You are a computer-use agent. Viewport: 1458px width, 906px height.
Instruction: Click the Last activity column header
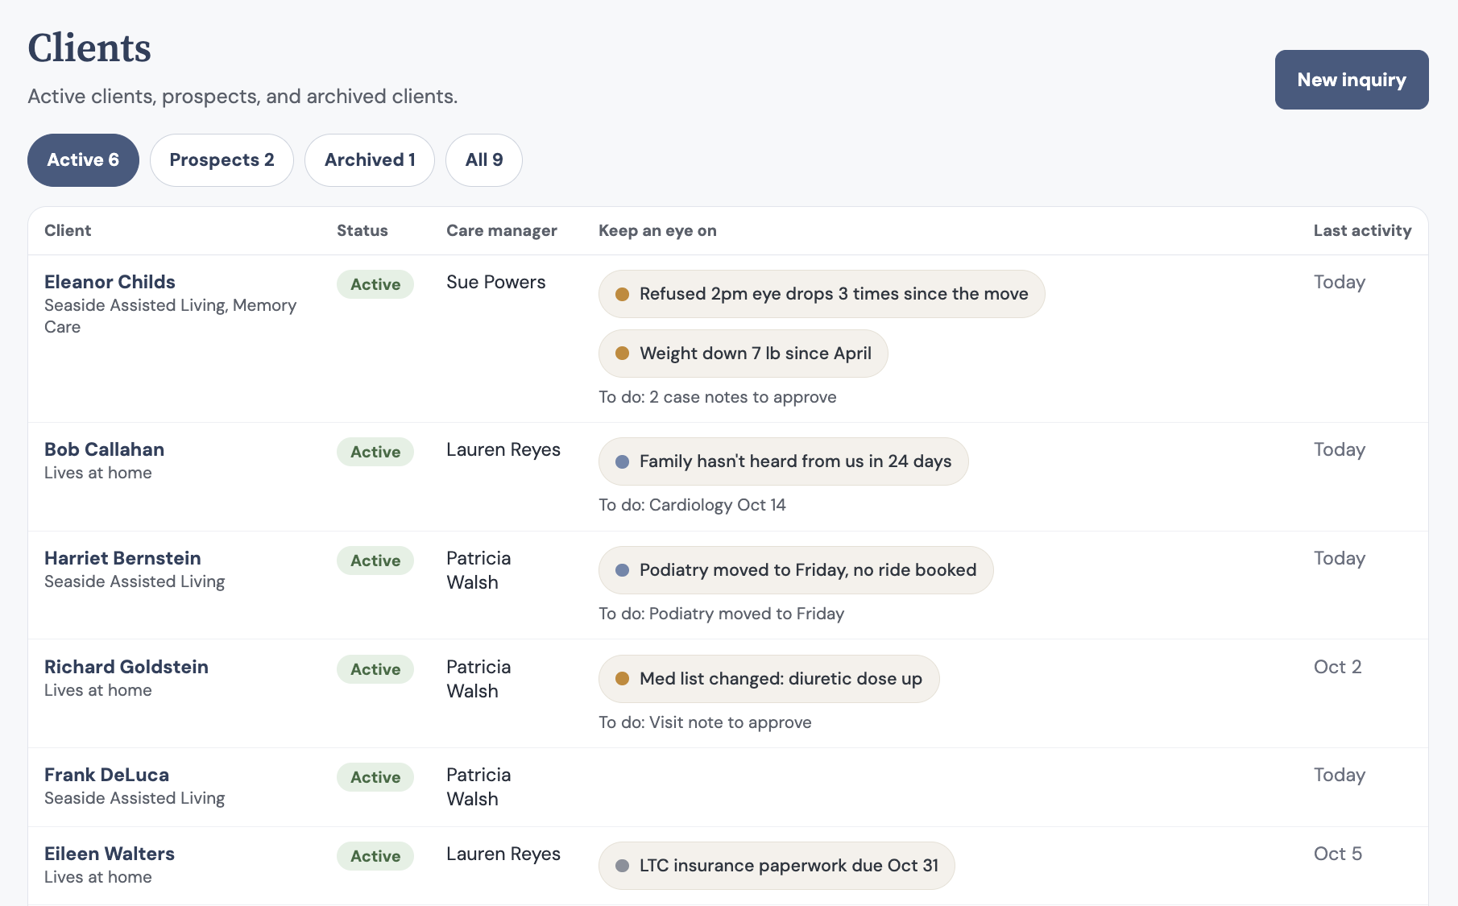pyautogui.click(x=1362, y=230)
